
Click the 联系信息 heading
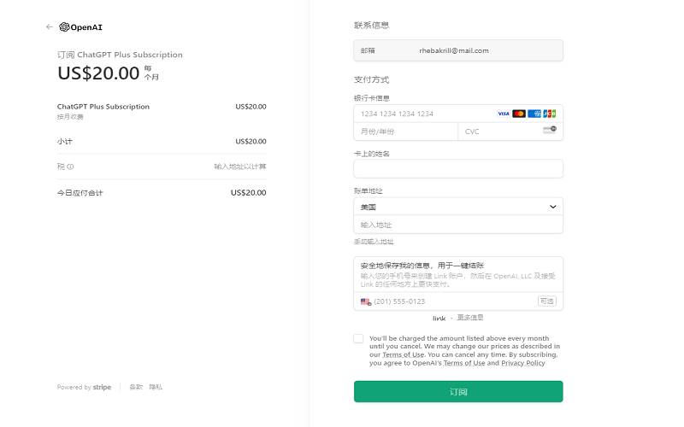(371, 26)
